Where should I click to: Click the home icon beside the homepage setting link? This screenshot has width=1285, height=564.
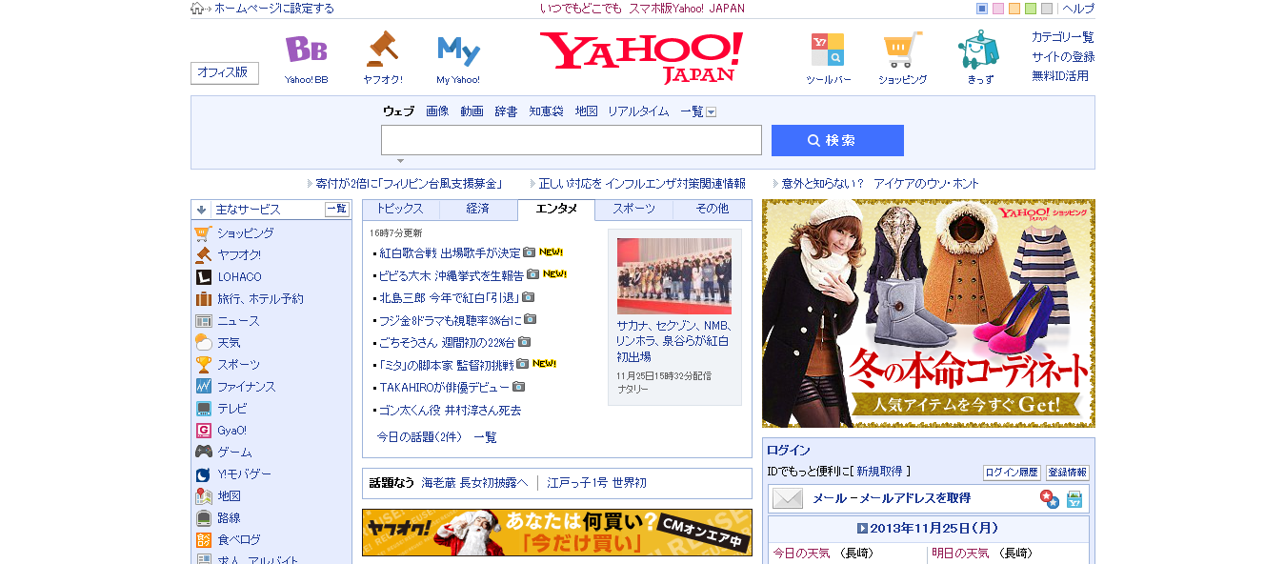[197, 9]
